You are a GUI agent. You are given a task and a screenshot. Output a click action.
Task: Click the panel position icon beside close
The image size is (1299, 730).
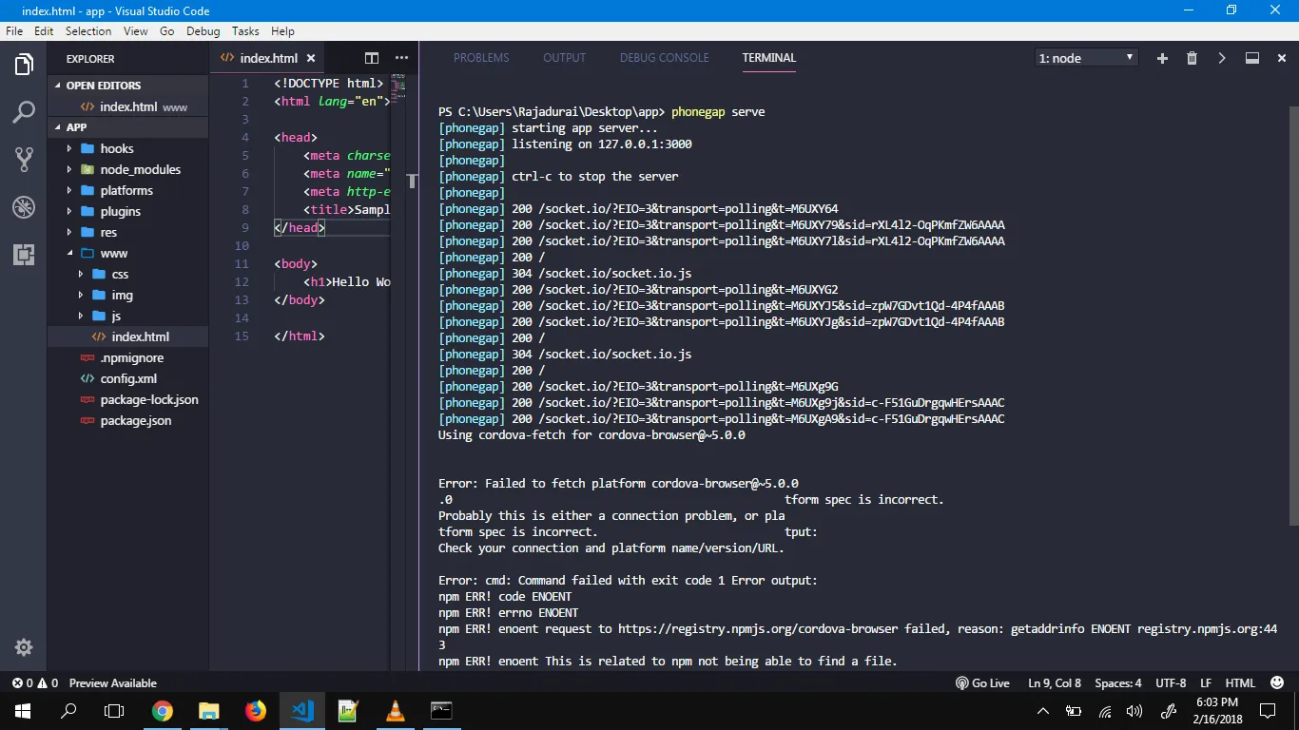click(1252, 58)
